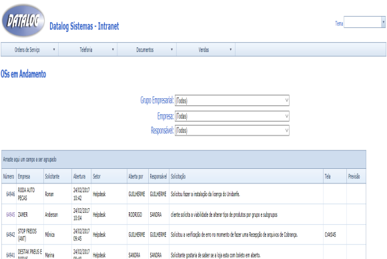Open the Tema dropdown

pos(383,22)
